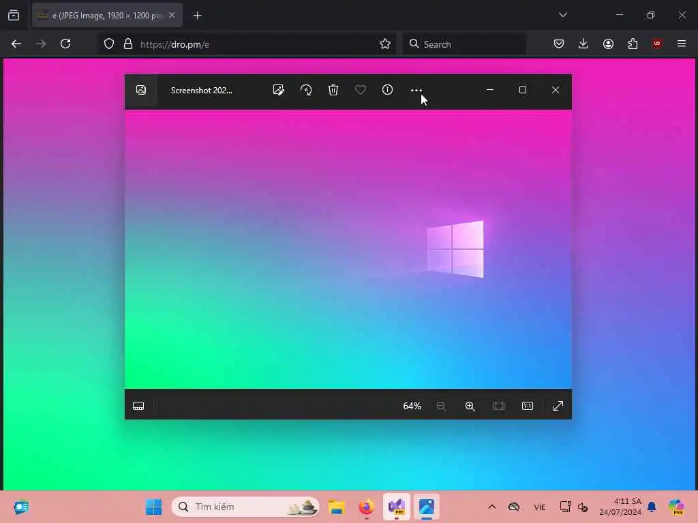
Task: List all tabs dropdown arrow
Action: click(x=563, y=15)
